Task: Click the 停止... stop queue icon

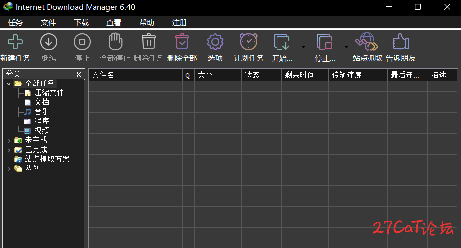Action: (x=325, y=42)
